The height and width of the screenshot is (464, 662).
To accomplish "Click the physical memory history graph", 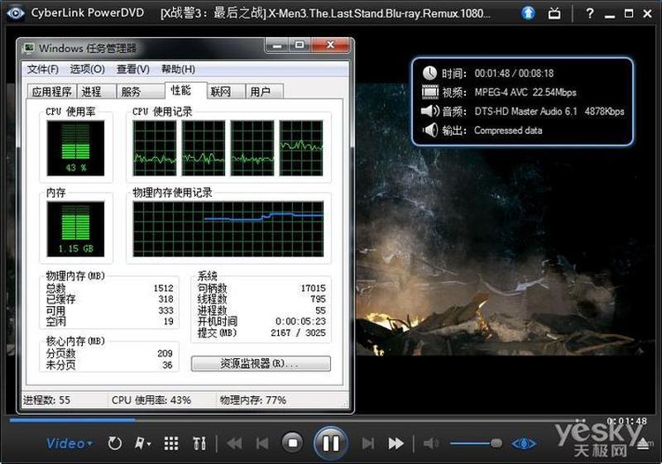I will (228, 229).
